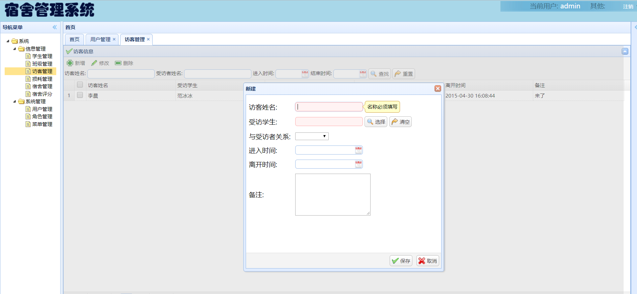
Task: Tick the header select-all checkbox
Action: click(80, 84)
